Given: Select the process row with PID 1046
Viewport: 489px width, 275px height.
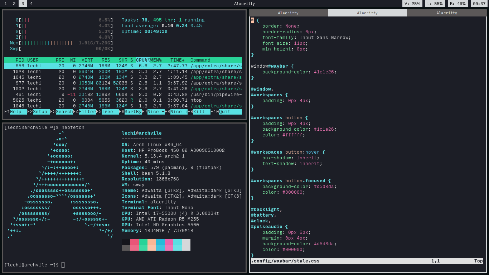Looking at the screenshot, I should coord(123,106).
